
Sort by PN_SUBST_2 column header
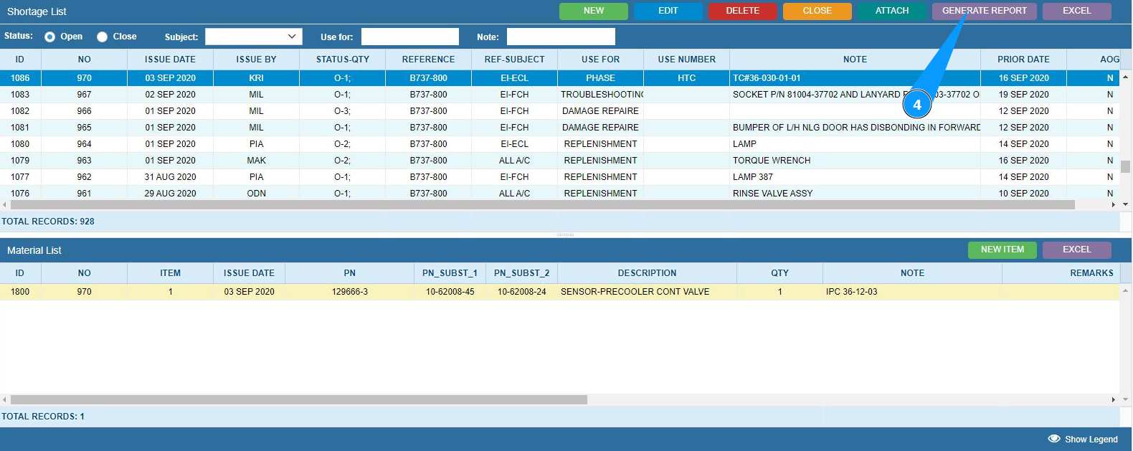coord(521,273)
